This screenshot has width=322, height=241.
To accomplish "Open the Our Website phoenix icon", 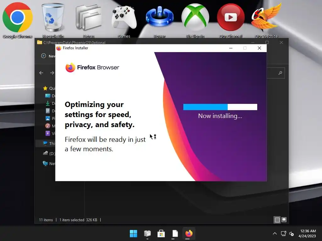I will pyautogui.click(x=266, y=20).
